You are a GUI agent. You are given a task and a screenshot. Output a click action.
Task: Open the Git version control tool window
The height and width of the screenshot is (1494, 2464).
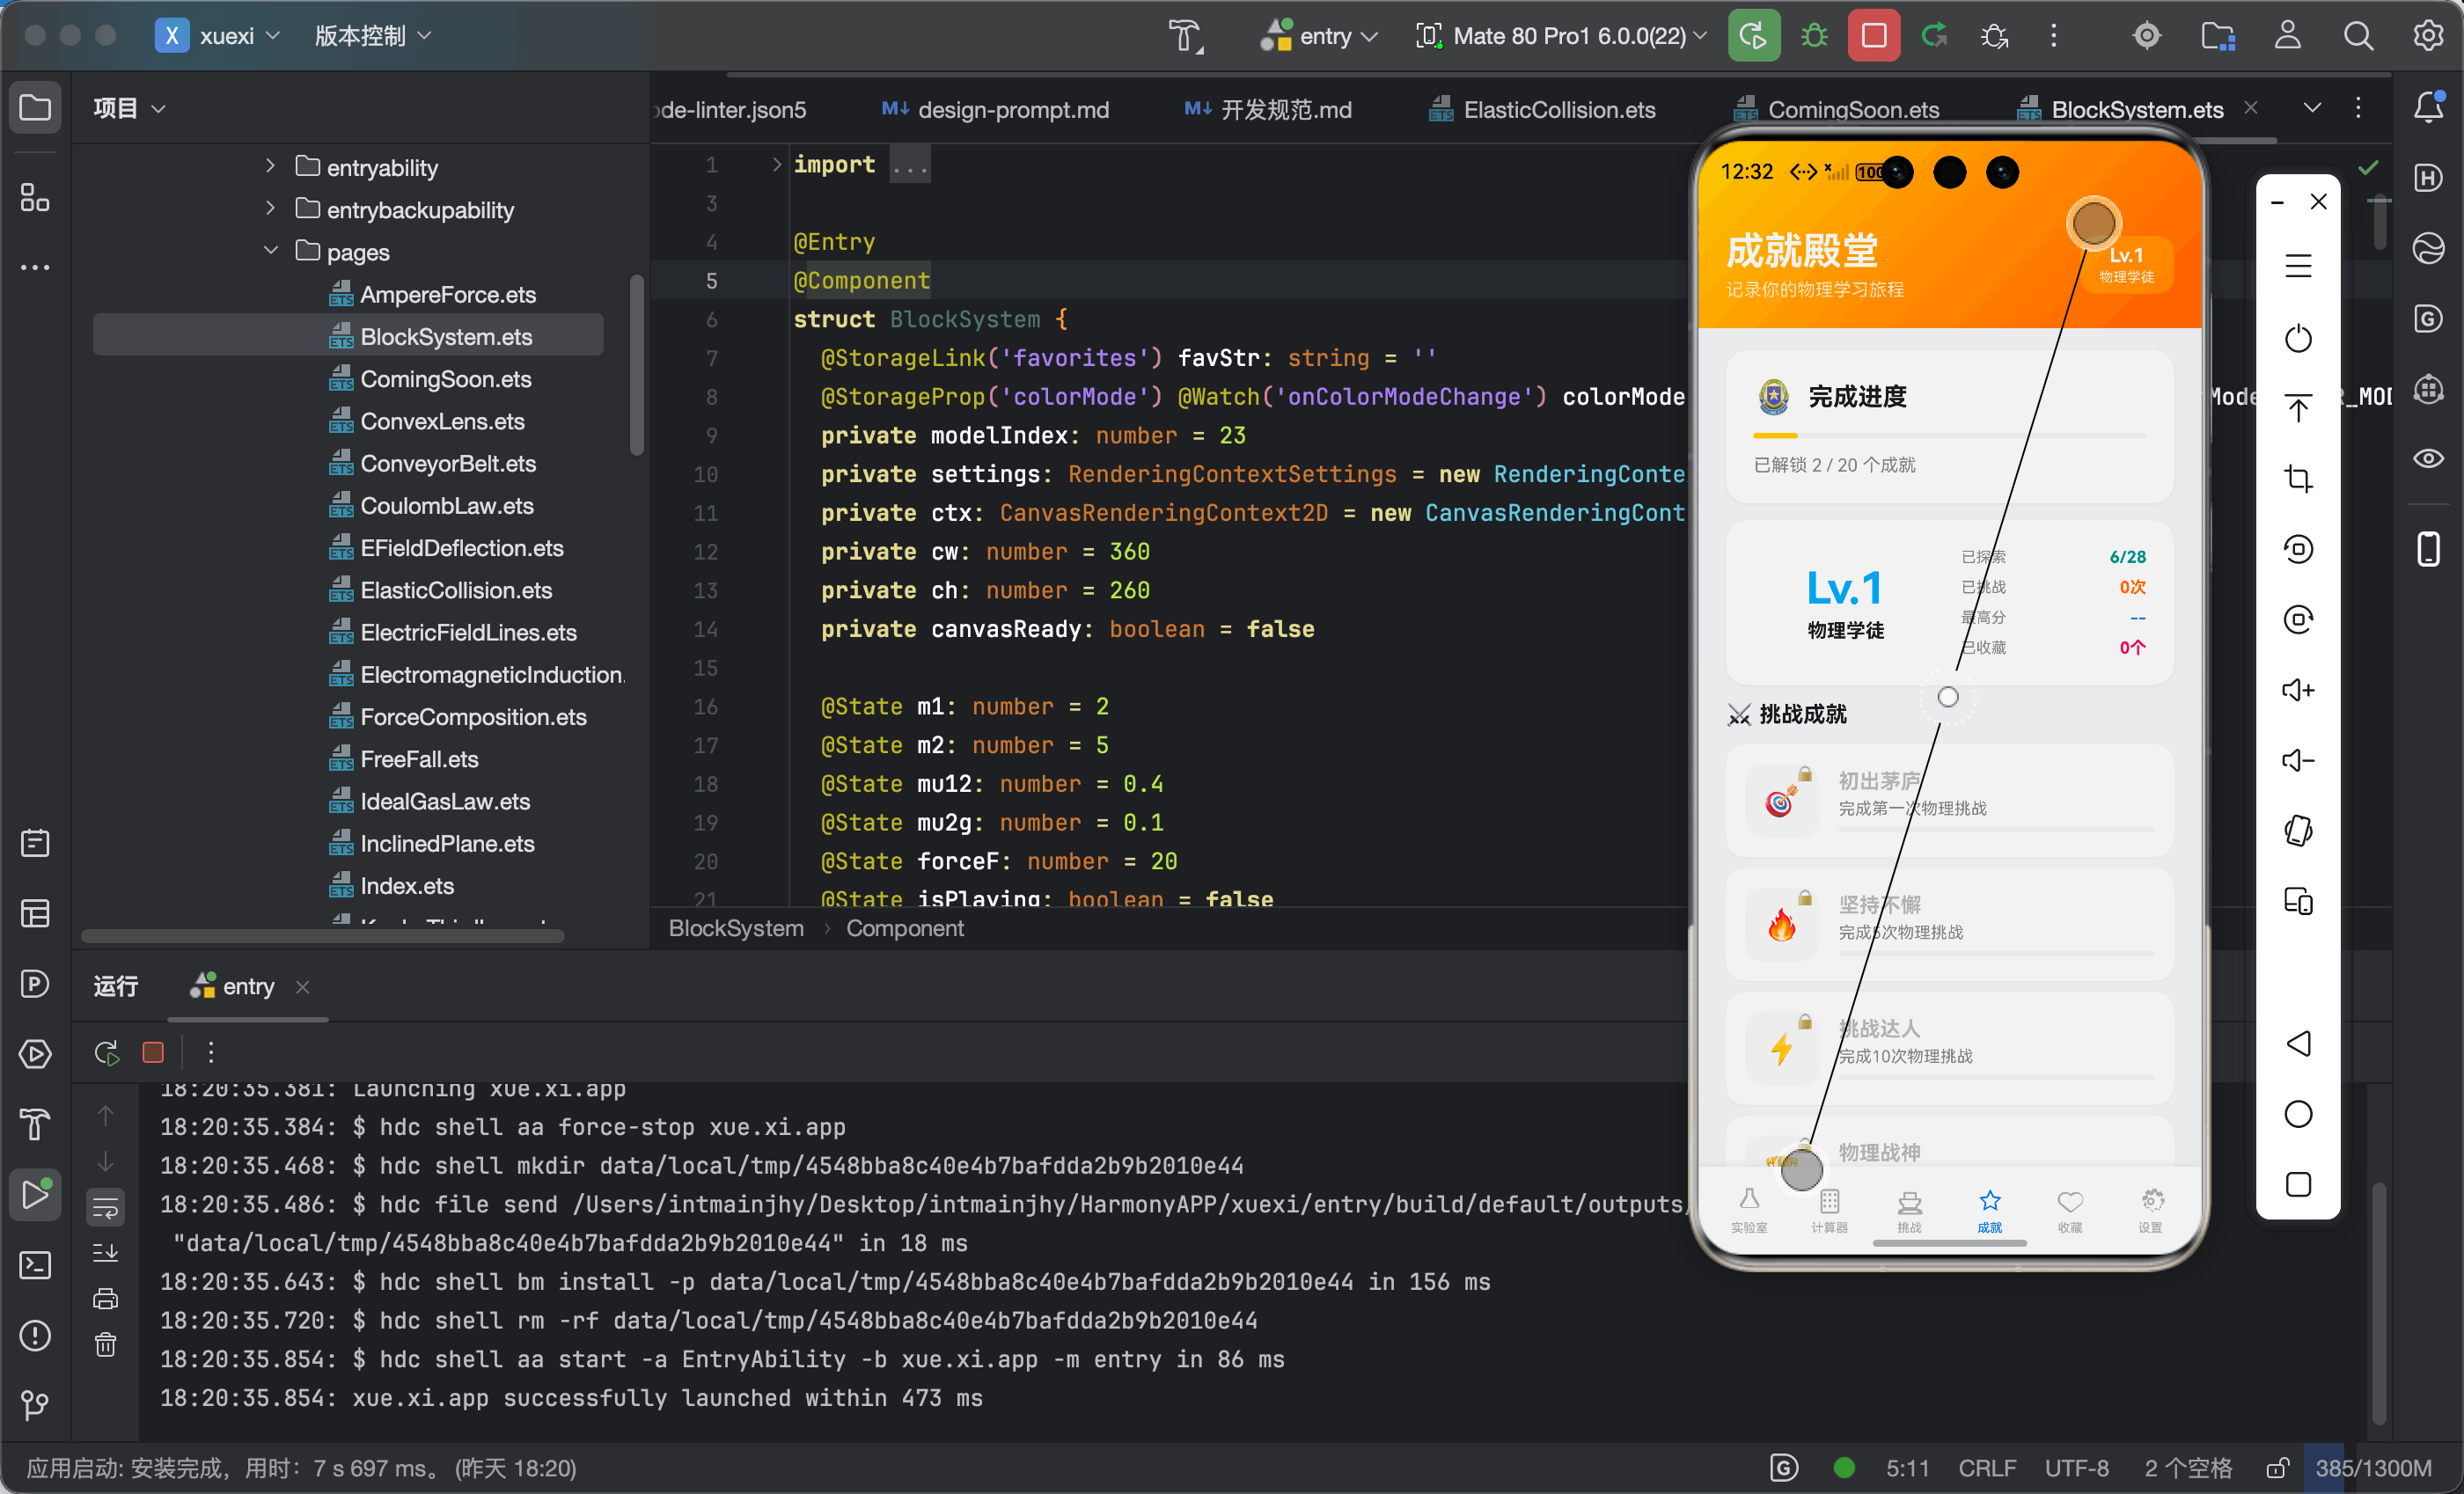pos(36,1404)
